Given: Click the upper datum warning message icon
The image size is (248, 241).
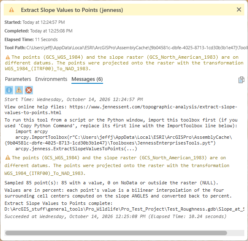Looking at the screenshot, I should click(x=8, y=57).
